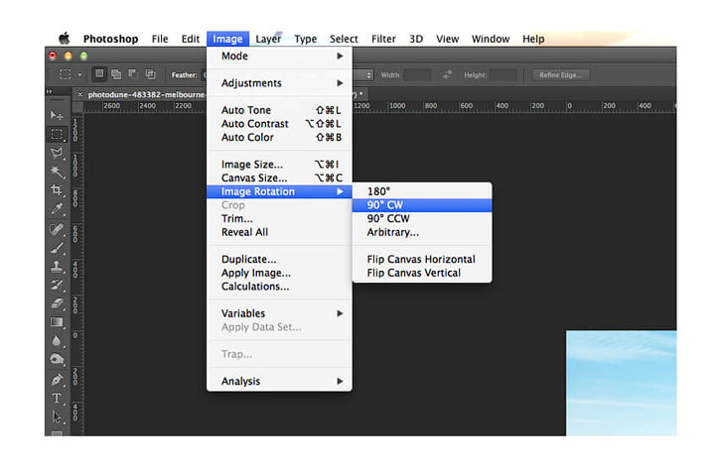Click the marquee tool preset icon
Screen dimensions: 720x475
pos(66,74)
